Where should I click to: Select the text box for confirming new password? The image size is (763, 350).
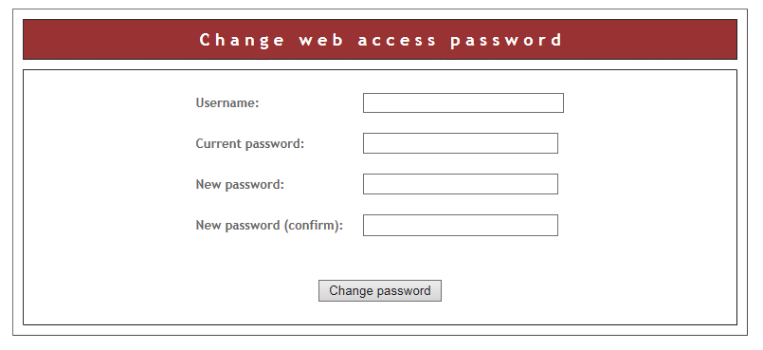click(x=461, y=226)
